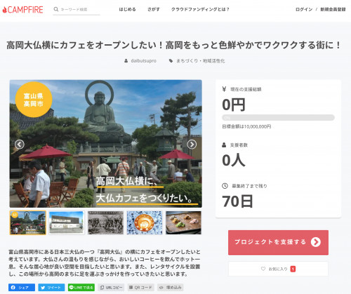Click プロジェクトを支援する button
The image size is (351, 294).
click(x=278, y=242)
